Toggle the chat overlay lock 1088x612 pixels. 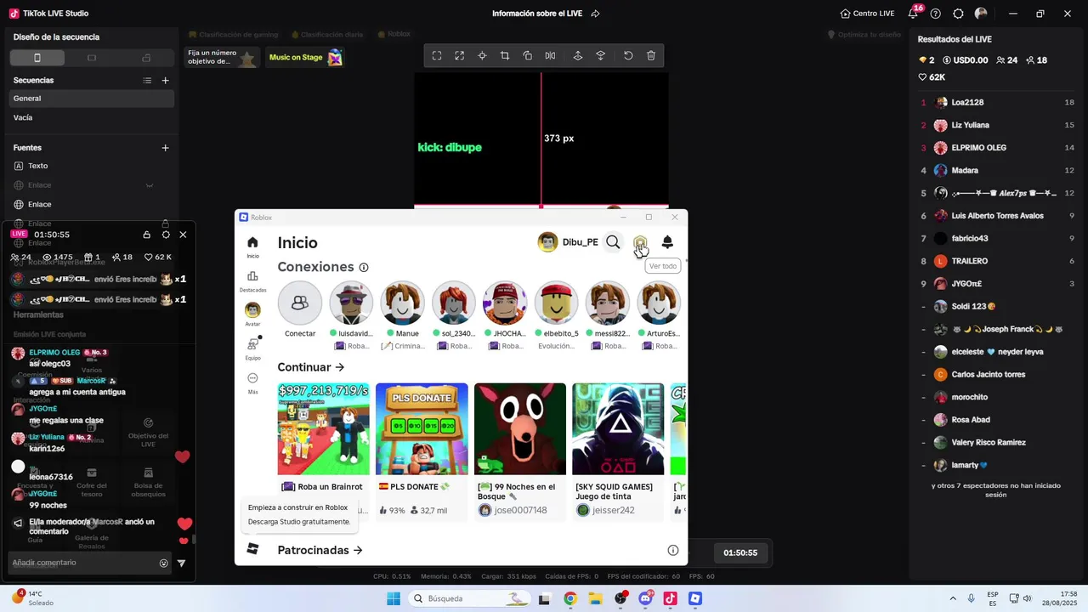point(147,235)
